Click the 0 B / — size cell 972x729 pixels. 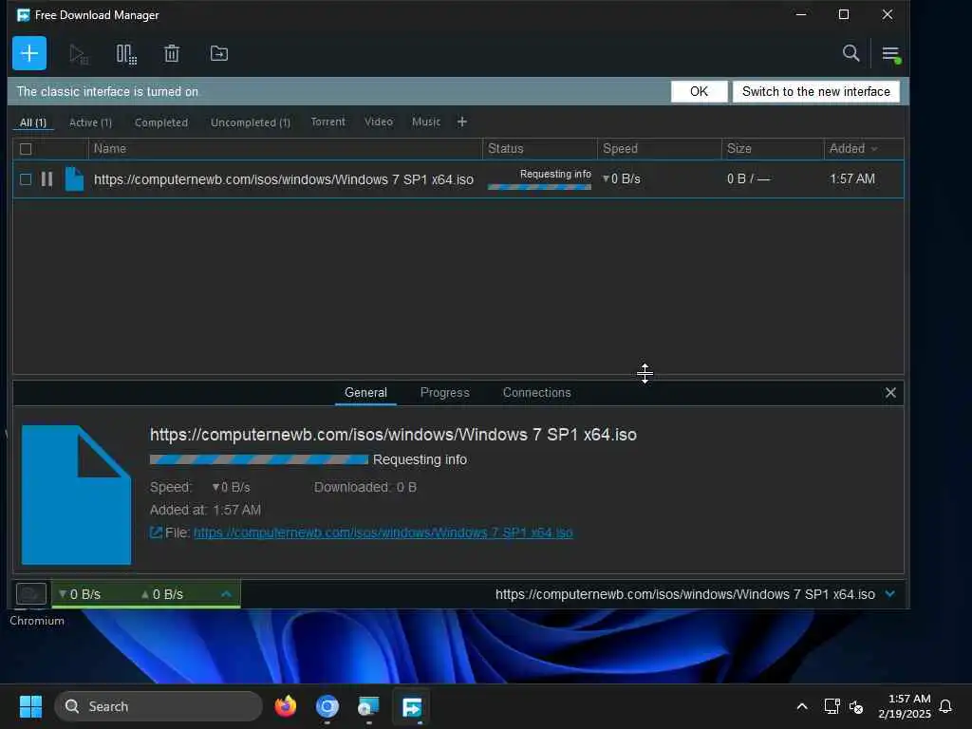tap(748, 179)
